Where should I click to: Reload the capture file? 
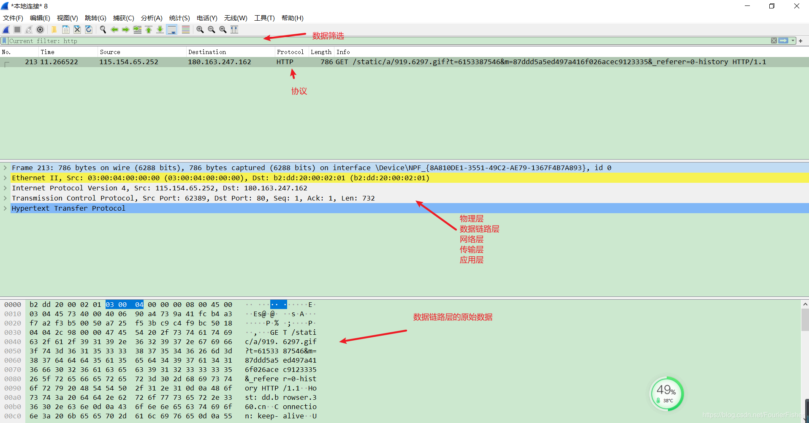coord(88,30)
